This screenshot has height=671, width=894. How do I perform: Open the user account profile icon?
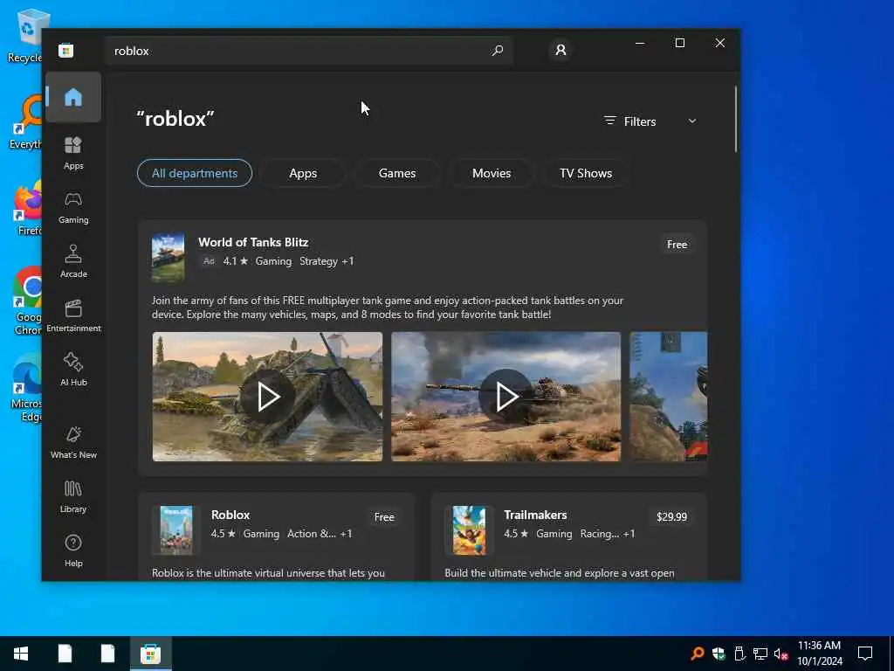560,50
